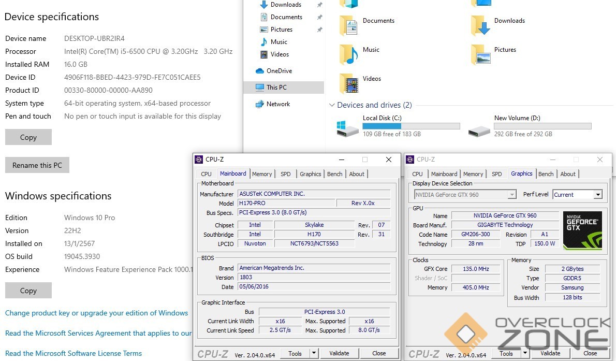The width and height of the screenshot is (616, 361).
Task: Switch to the Memory tab in Mainboard window
Action: click(x=262, y=174)
